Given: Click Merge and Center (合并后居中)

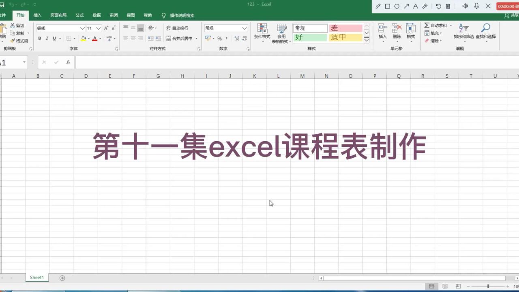Looking at the screenshot, I should pyautogui.click(x=179, y=39).
